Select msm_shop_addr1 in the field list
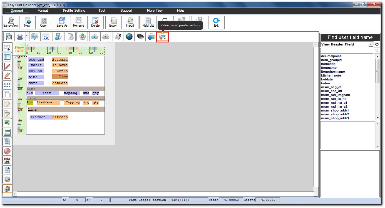Screen dimensions: 385x208 click(x=335, y=110)
